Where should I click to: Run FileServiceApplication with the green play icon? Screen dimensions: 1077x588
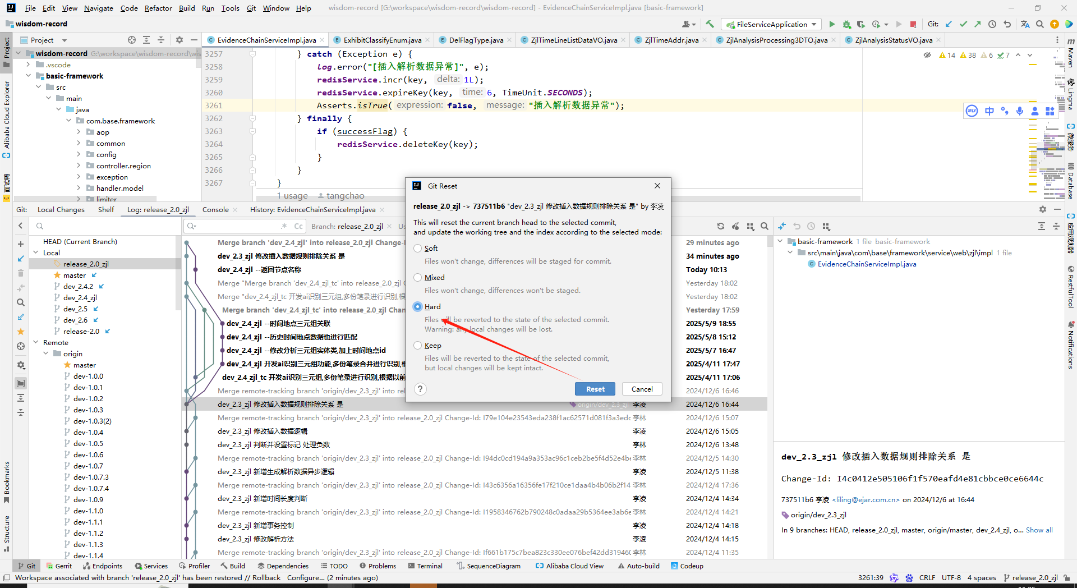tap(832, 24)
